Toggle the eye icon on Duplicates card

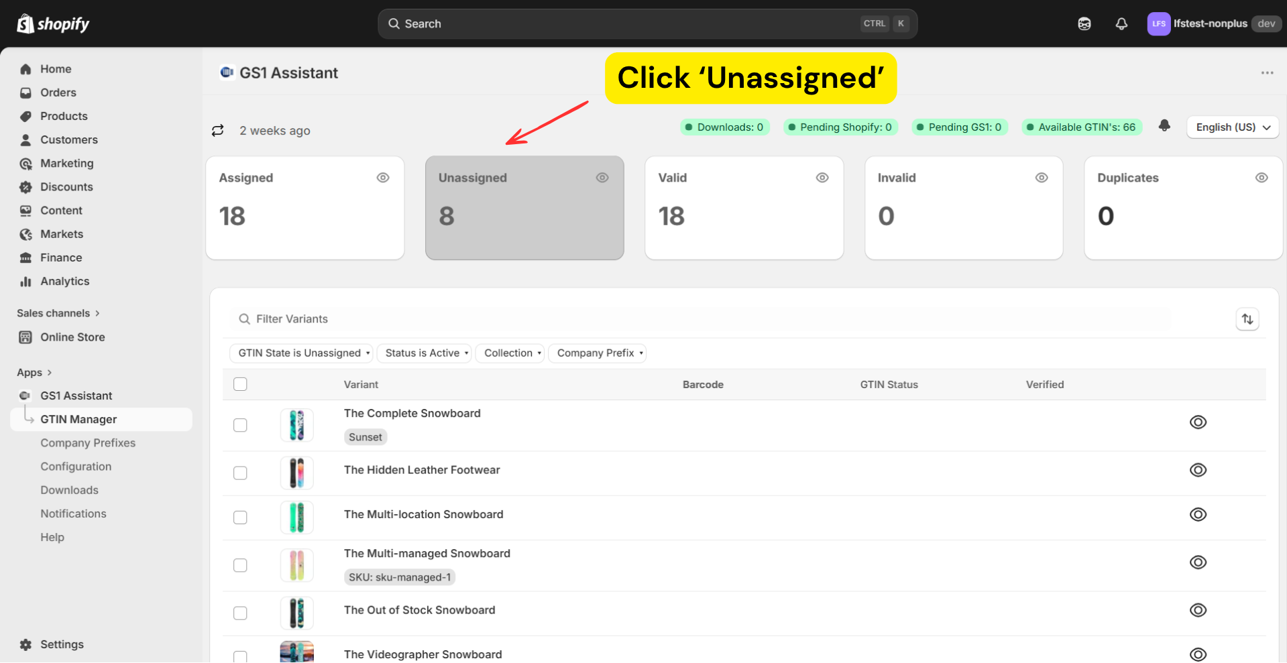pos(1262,178)
